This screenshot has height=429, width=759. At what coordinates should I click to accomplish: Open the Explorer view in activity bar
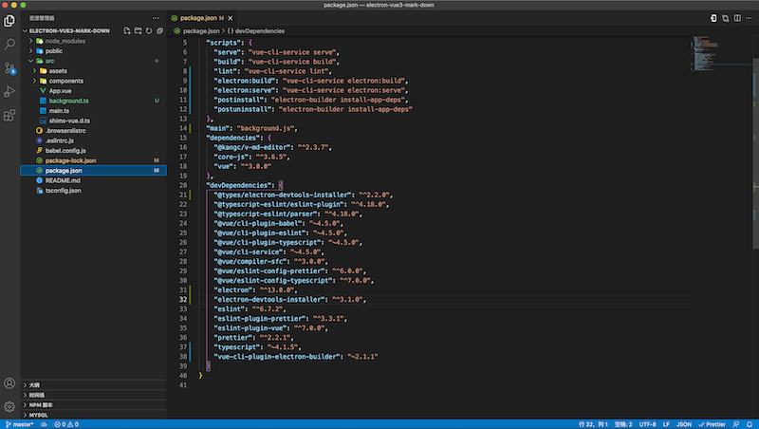pos(9,20)
